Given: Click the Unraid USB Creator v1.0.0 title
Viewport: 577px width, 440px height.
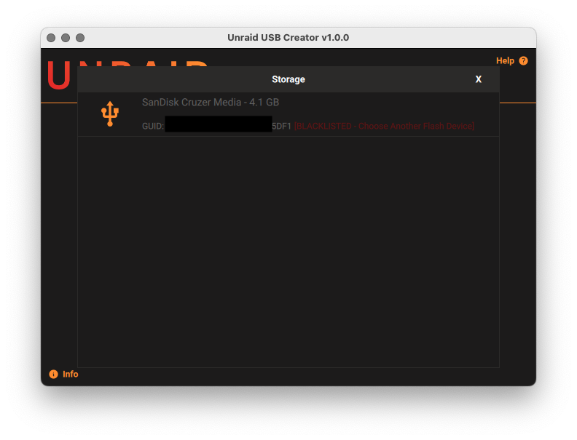Looking at the screenshot, I should [x=288, y=38].
